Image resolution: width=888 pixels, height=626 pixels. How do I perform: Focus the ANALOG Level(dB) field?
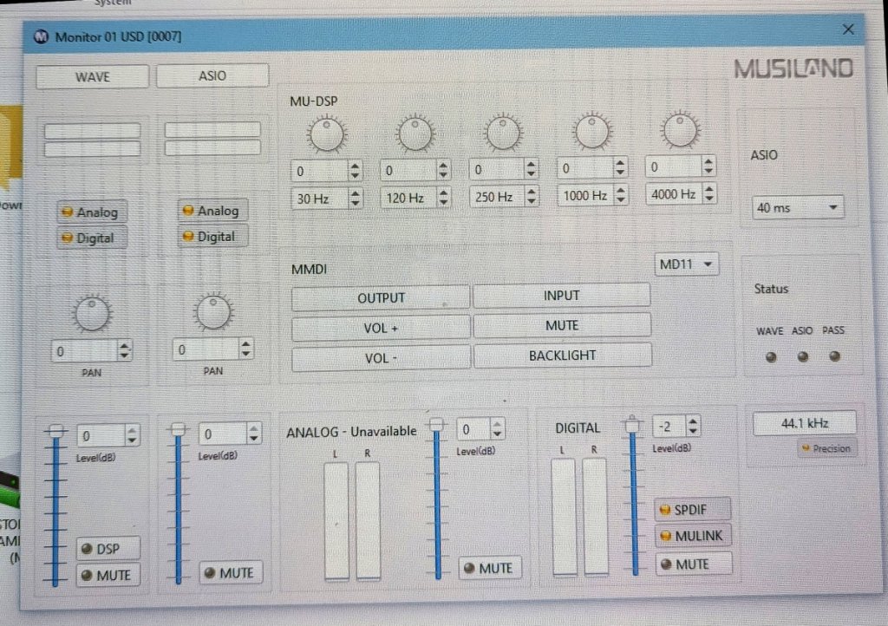473,429
